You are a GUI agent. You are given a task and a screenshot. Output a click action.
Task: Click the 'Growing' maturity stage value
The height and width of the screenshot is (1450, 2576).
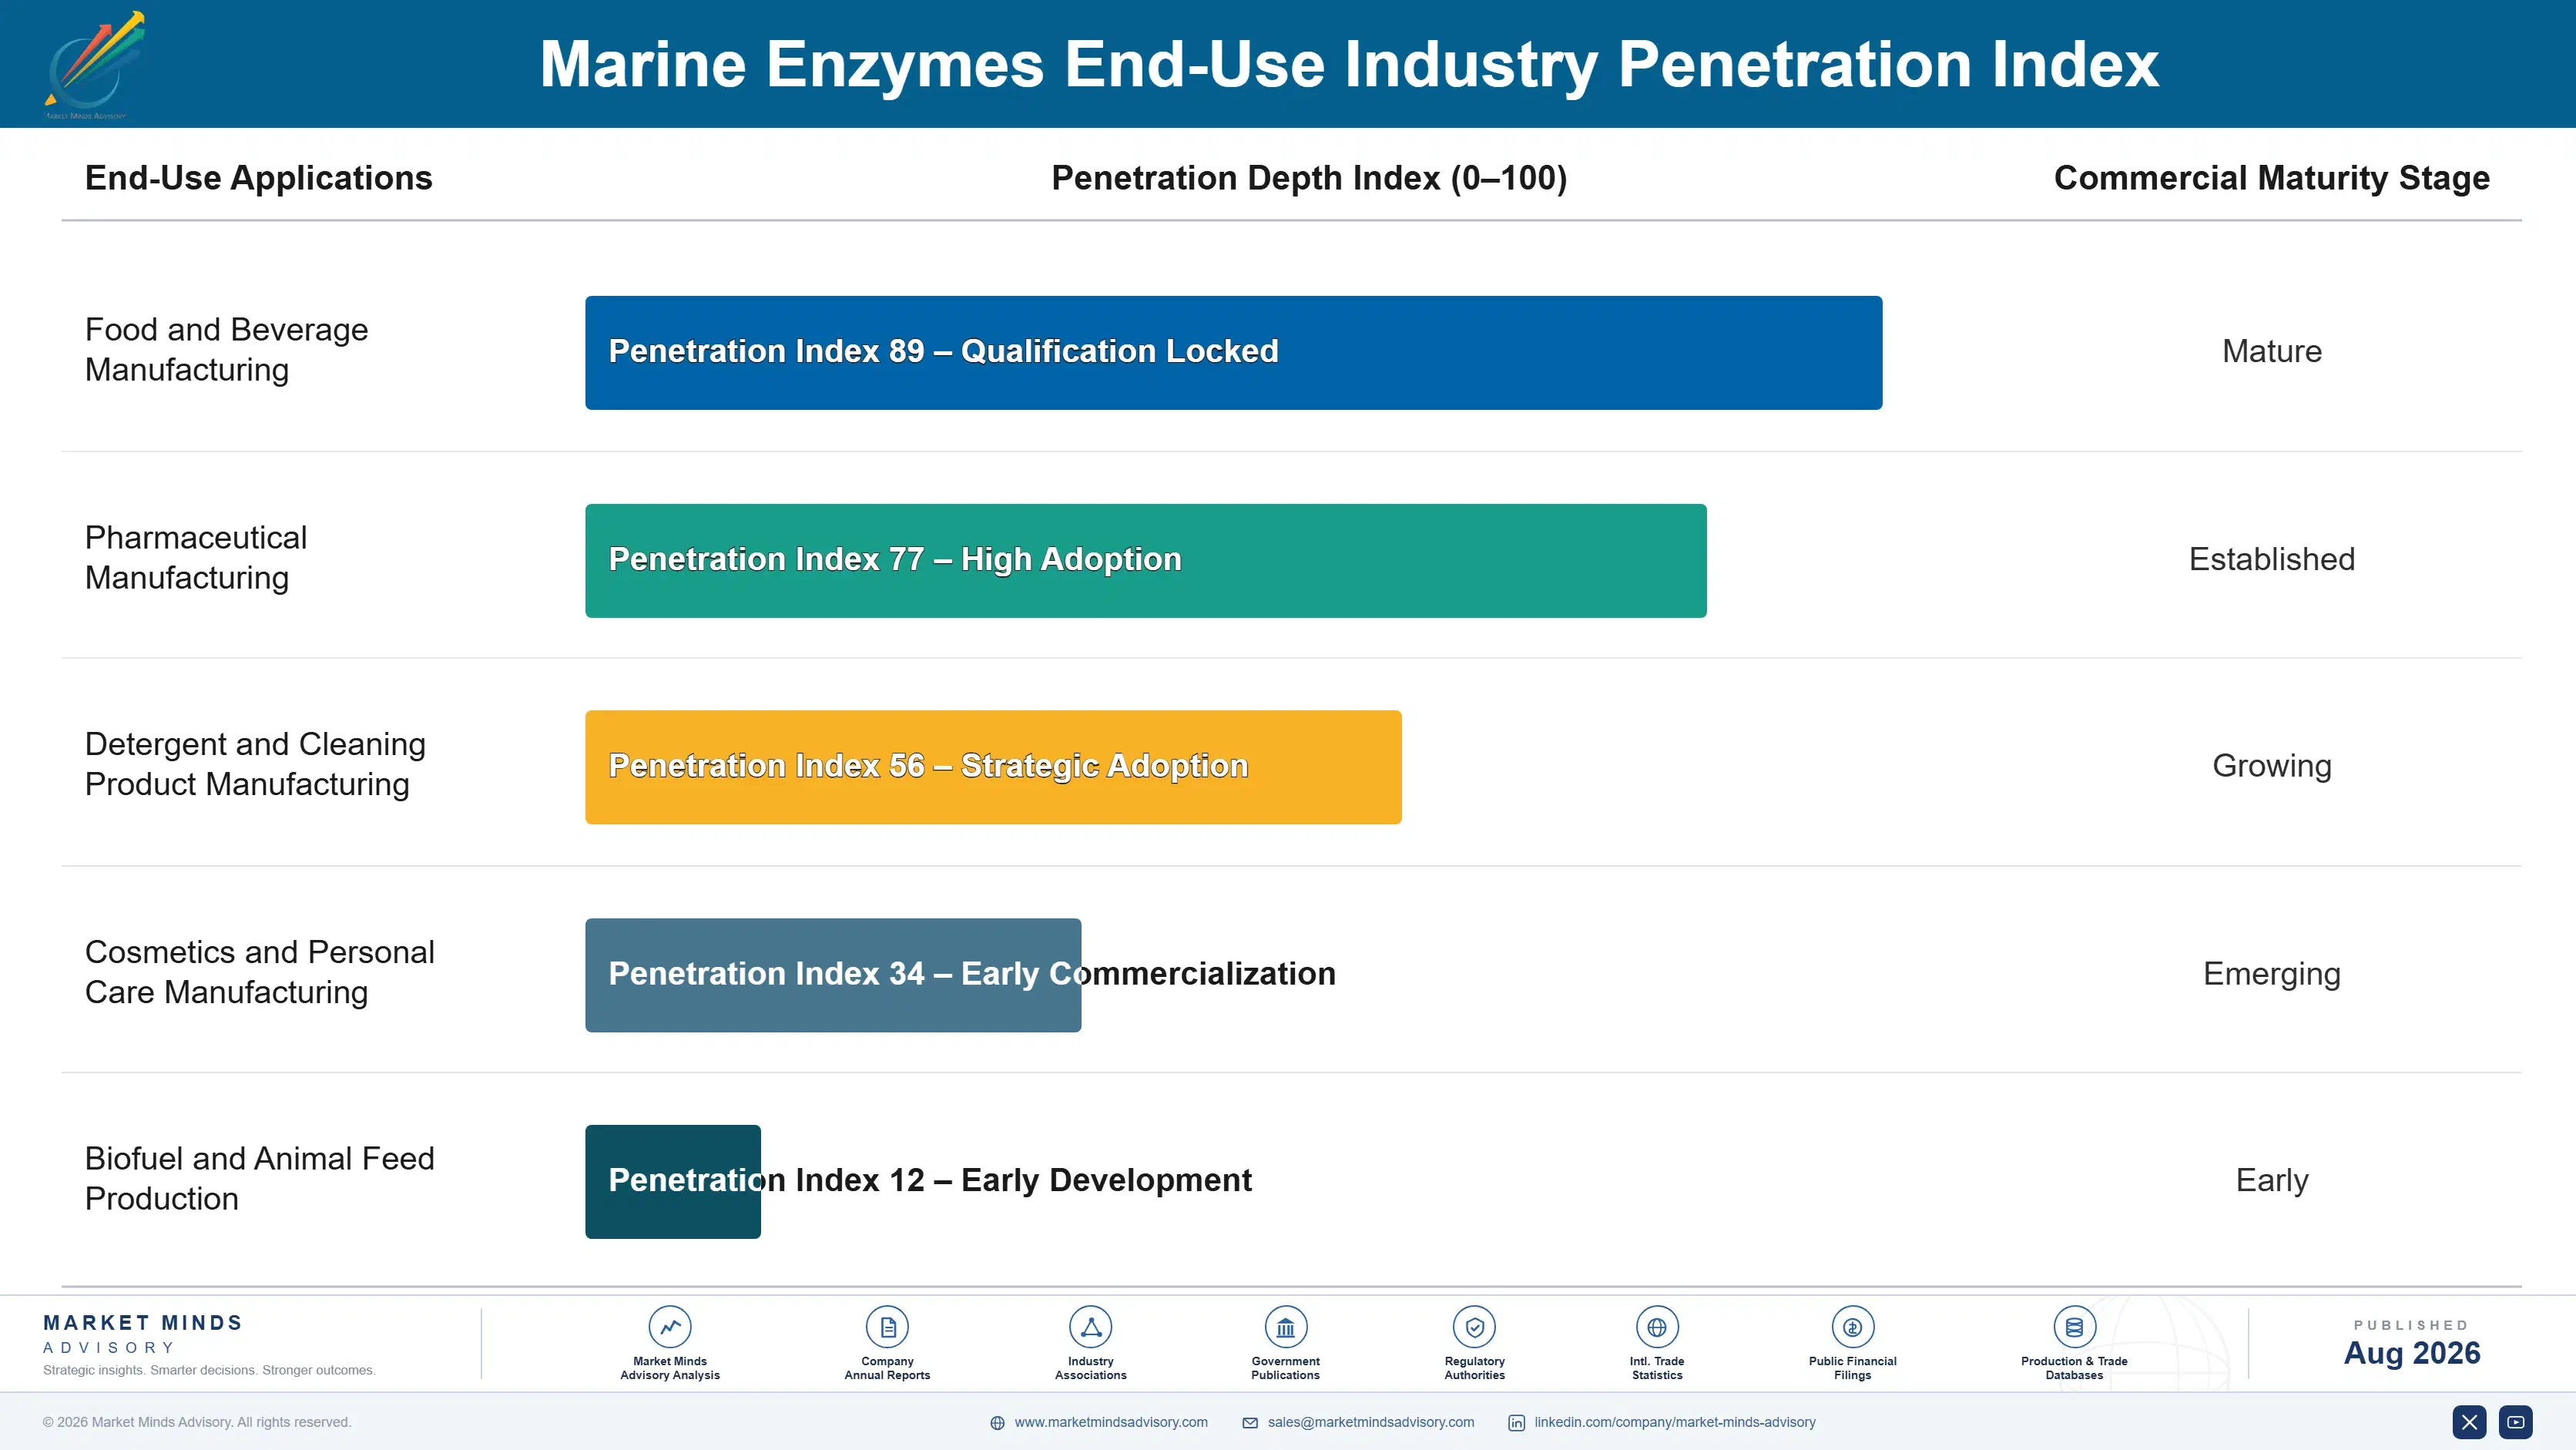pos(2272,766)
